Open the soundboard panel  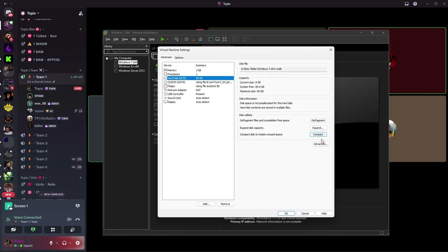(72, 230)
